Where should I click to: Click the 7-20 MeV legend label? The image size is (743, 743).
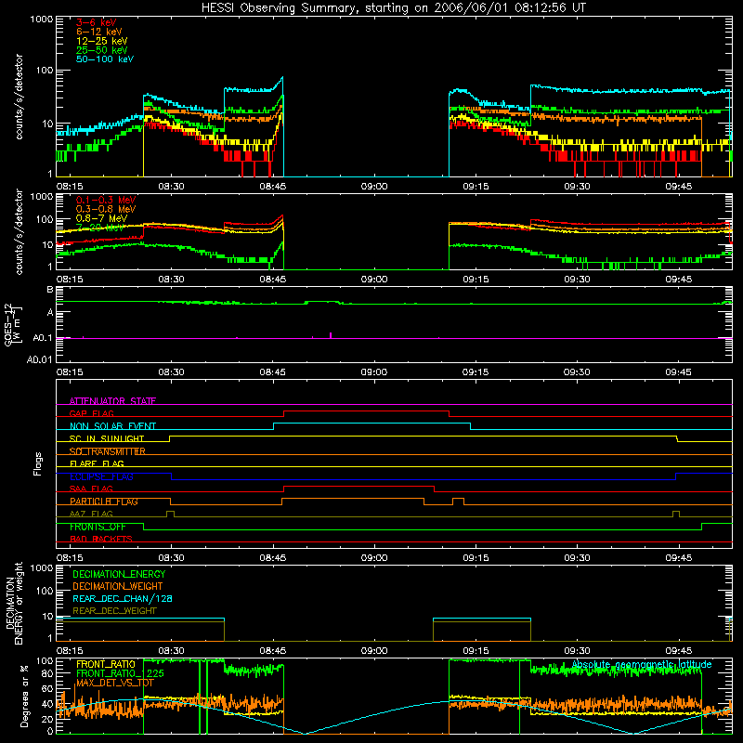pyautogui.click(x=100, y=228)
